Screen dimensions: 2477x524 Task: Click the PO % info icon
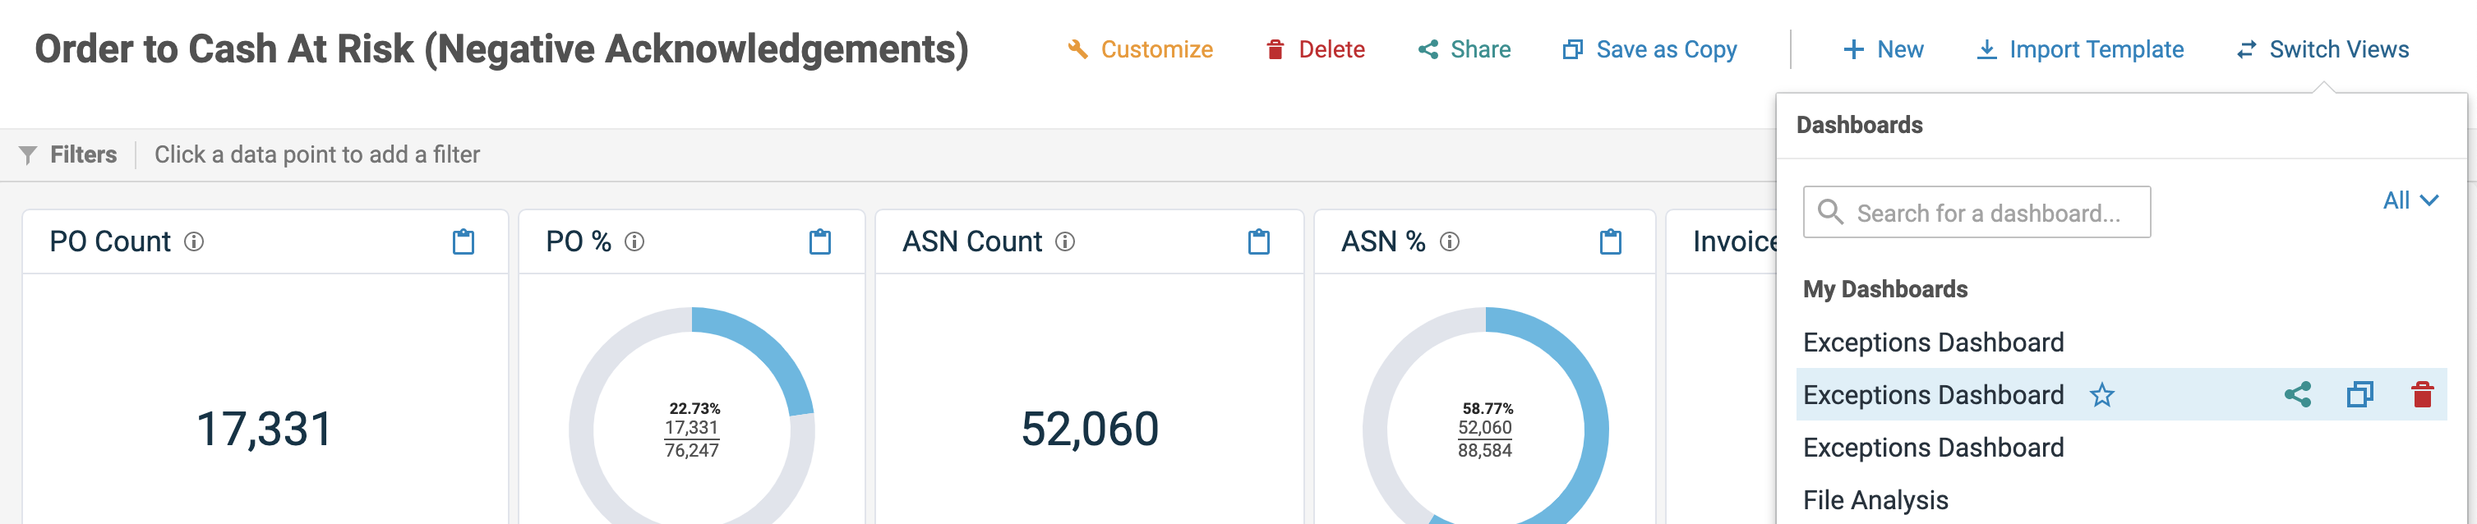634,241
